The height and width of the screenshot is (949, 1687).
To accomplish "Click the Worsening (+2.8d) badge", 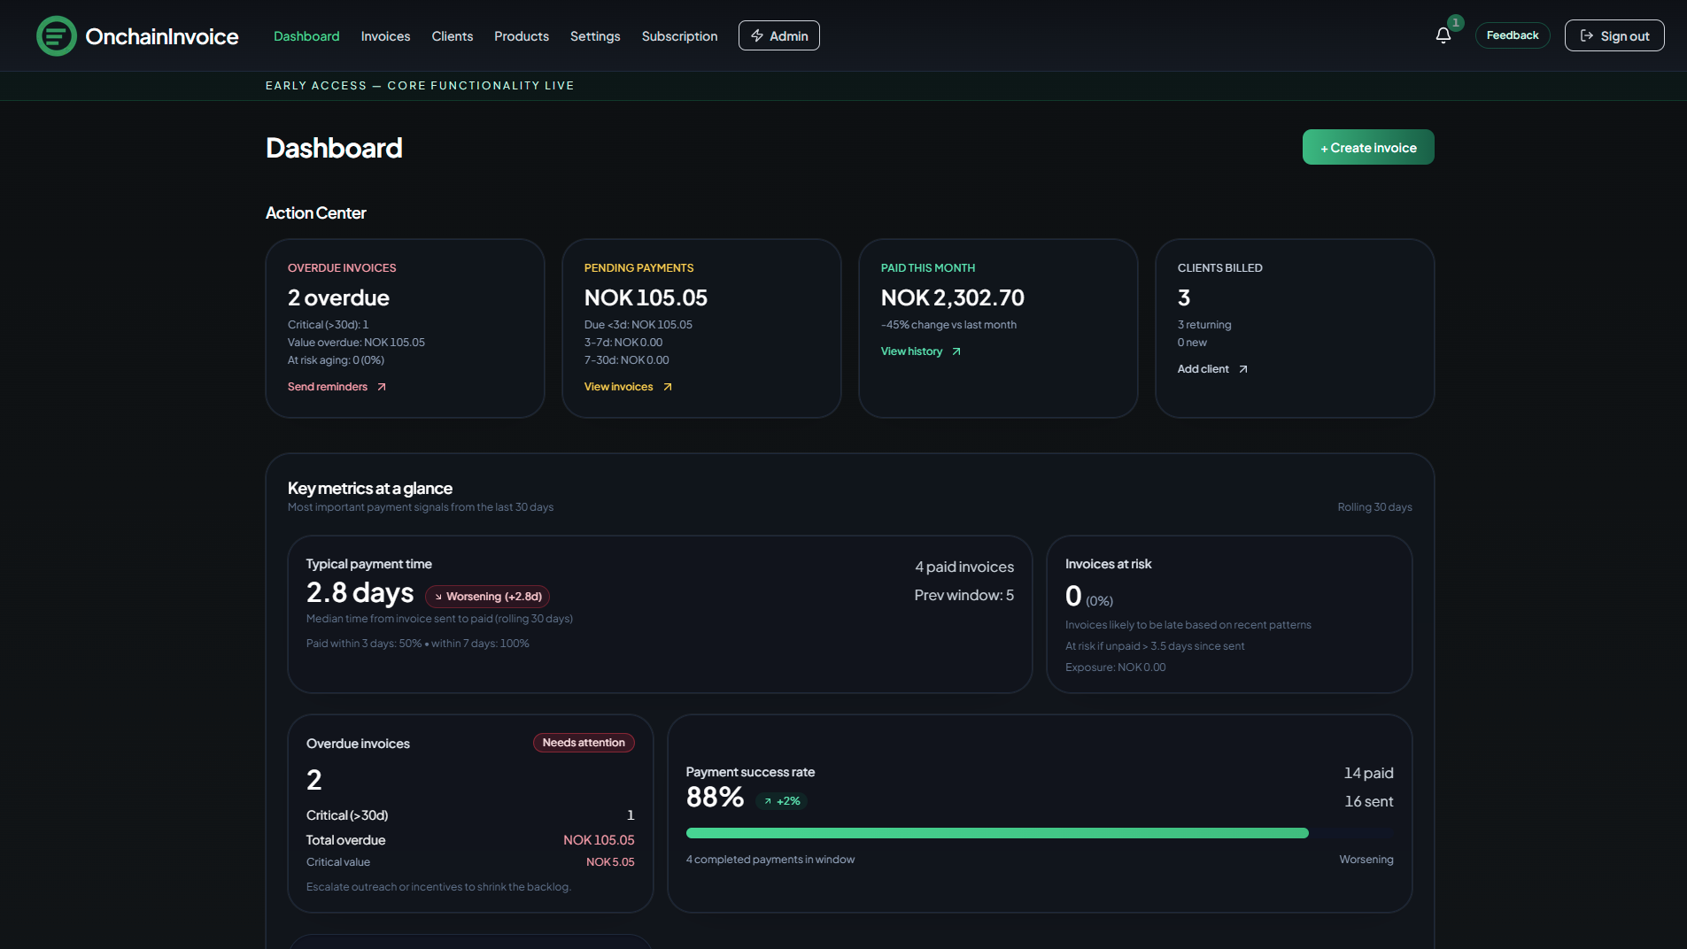I will [487, 596].
